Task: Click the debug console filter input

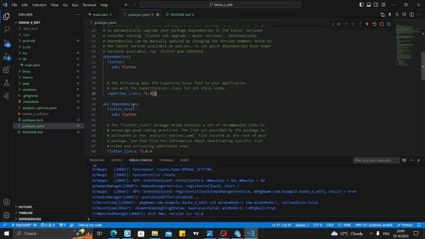Action: pos(377,161)
